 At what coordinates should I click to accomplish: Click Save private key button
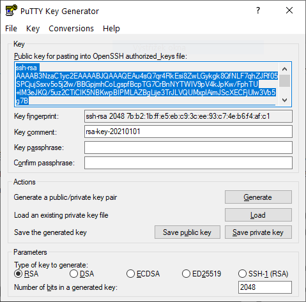tap(258, 232)
